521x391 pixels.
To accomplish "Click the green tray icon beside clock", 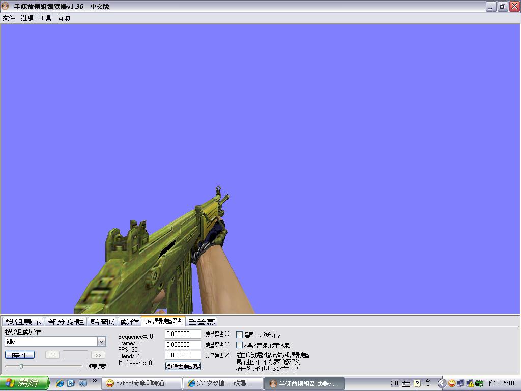I will pyautogui.click(x=479, y=384).
